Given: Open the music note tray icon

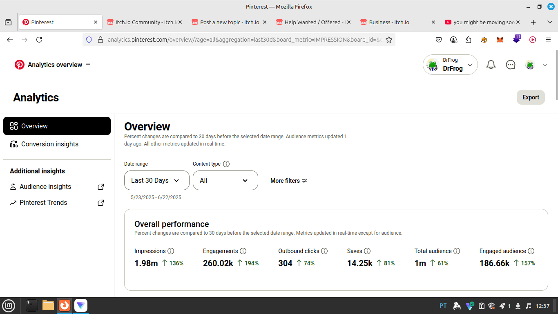Looking at the screenshot, I should pos(529,306).
